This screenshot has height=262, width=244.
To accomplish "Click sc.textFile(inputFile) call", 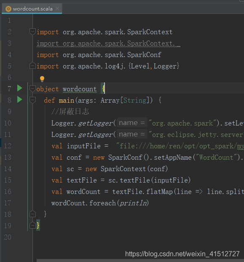I will click(x=149, y=180).
